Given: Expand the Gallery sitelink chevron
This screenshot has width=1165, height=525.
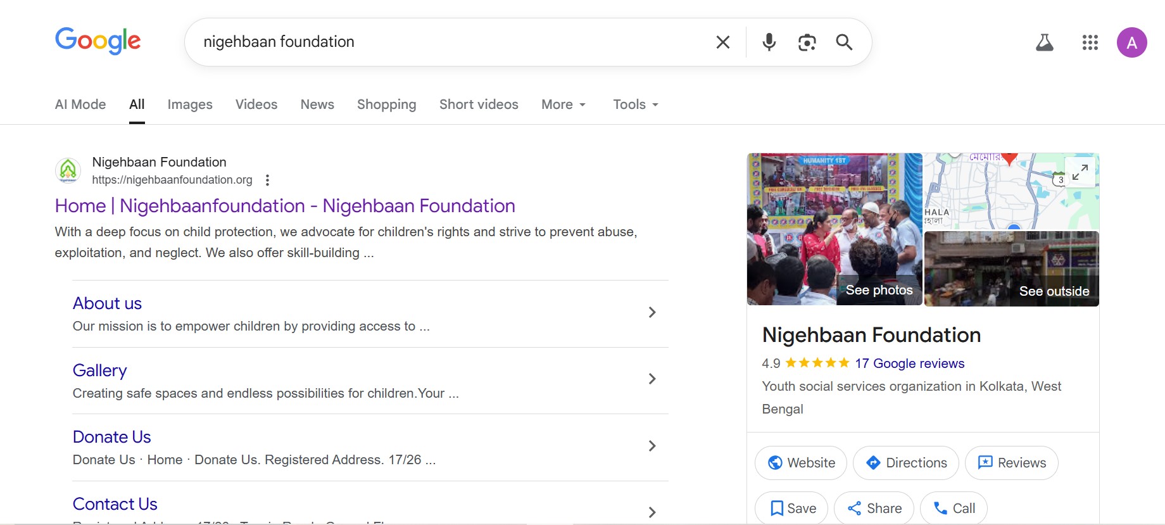Looking at the screenshot, I should tap(652, 379).
